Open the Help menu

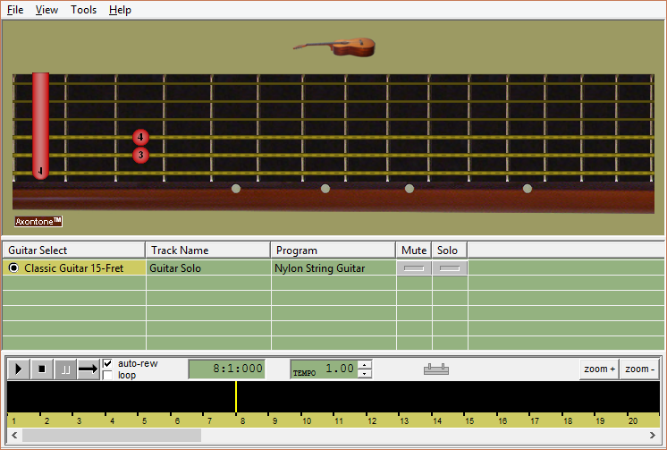tap(120, 10)
